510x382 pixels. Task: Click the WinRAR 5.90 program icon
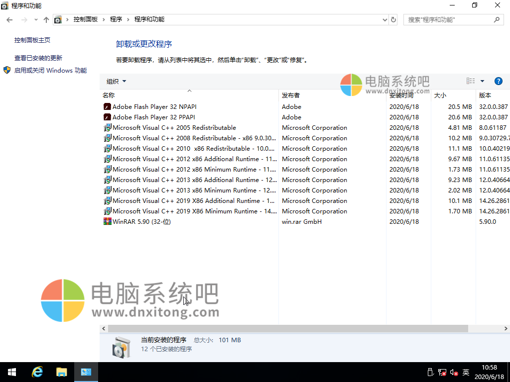[x=107, y=221]
